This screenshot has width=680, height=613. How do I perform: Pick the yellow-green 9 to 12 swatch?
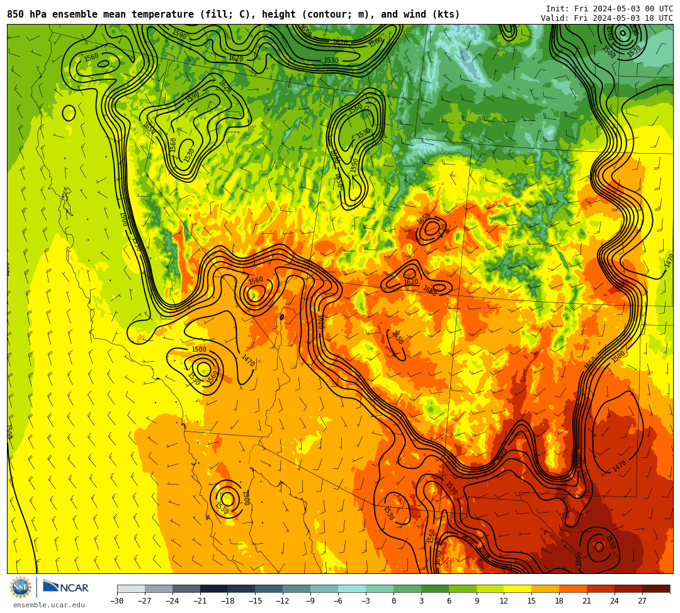coord(490,588)
